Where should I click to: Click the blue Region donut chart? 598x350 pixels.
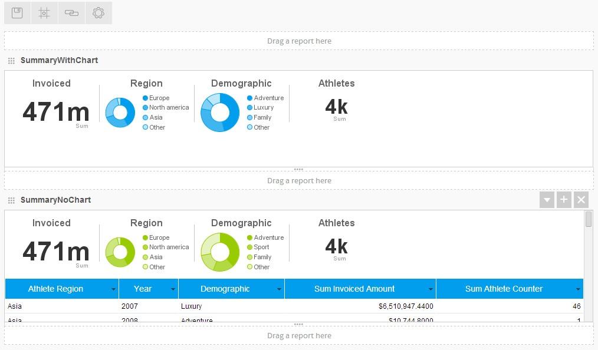pyautogui.click(x=120, y=113)
